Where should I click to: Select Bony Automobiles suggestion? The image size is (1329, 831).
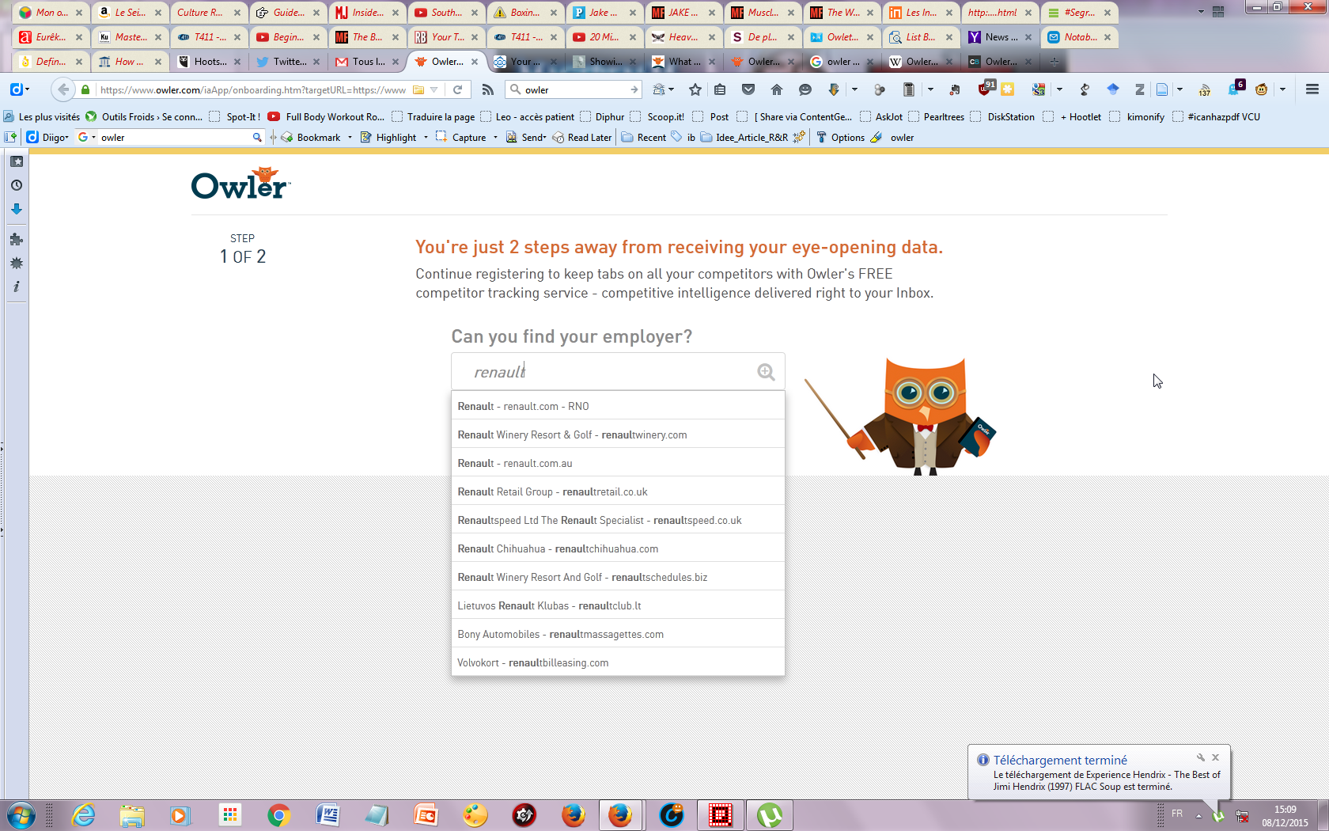[618, 634]
